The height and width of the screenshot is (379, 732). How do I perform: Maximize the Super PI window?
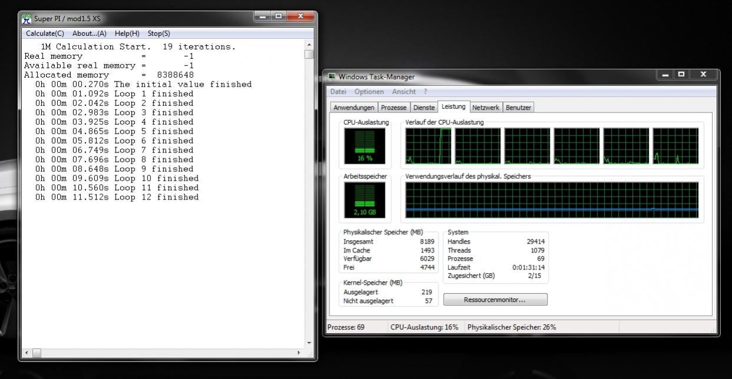[x=279, y=16]
